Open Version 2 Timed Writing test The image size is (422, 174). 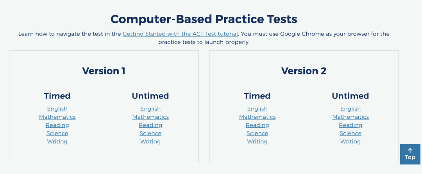(257, 142)
